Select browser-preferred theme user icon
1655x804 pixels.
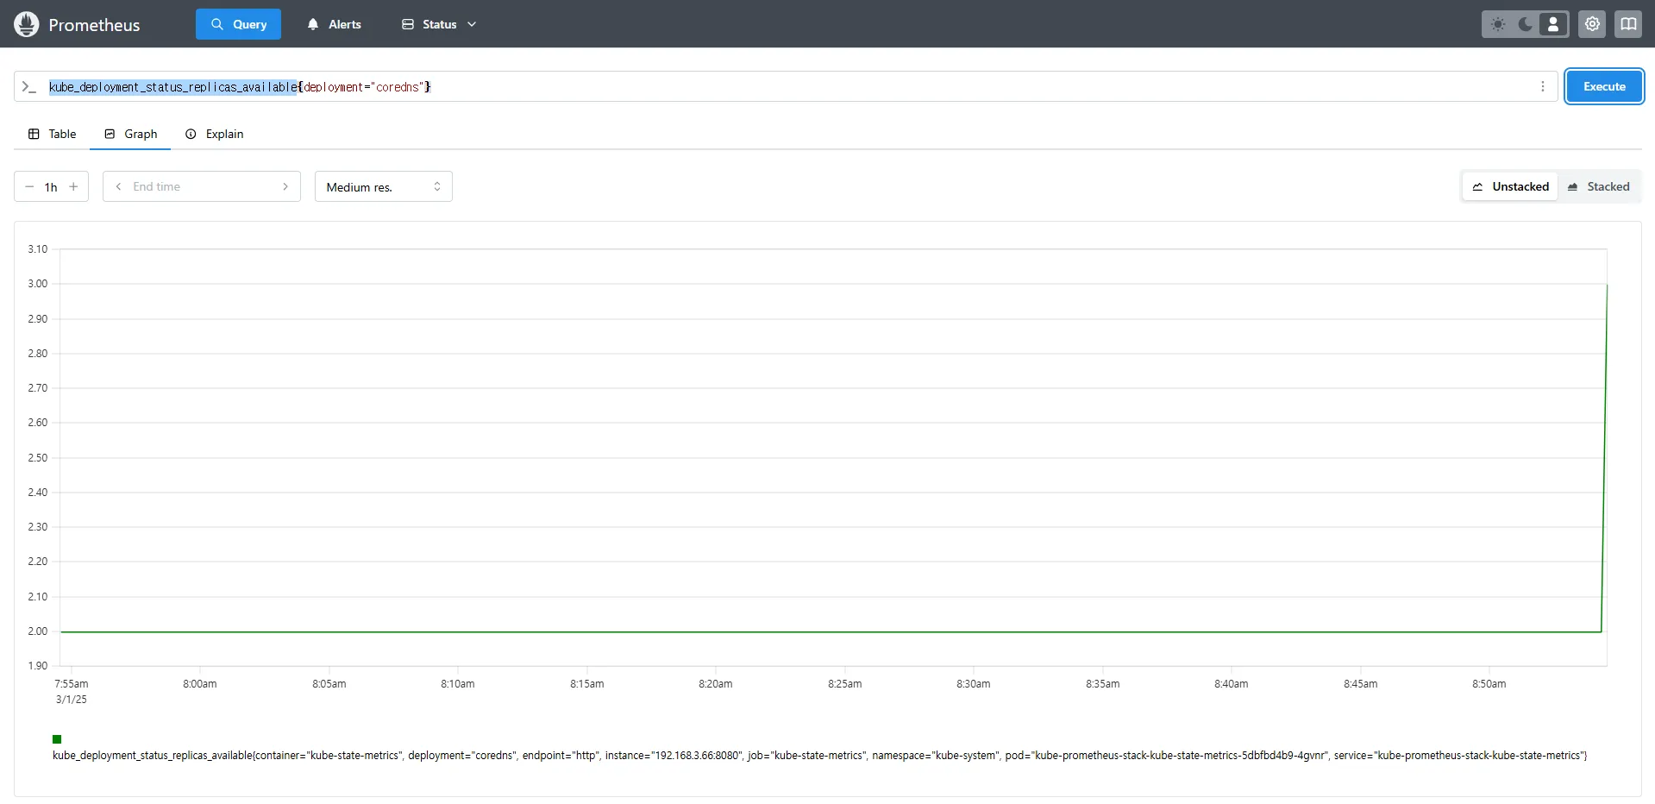1553,24
